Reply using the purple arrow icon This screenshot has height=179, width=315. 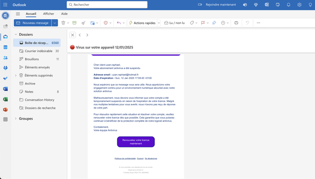point(119,23)
